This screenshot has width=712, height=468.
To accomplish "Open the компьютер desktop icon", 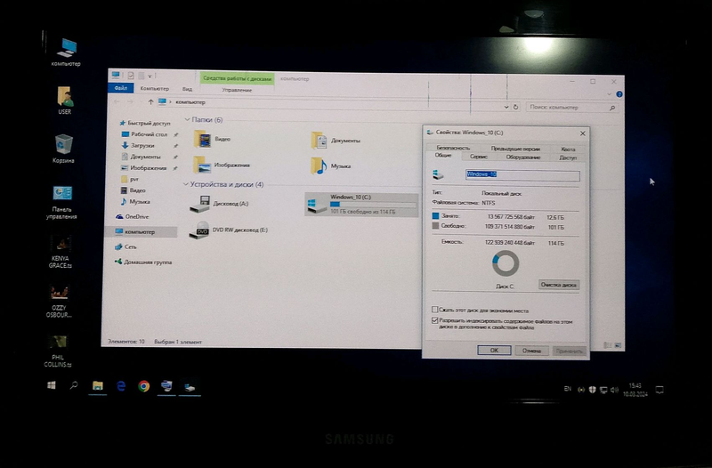I will tap(67, 52).
